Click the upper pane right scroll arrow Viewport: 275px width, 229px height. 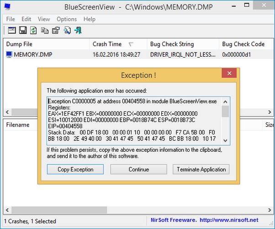pos(270,112)
